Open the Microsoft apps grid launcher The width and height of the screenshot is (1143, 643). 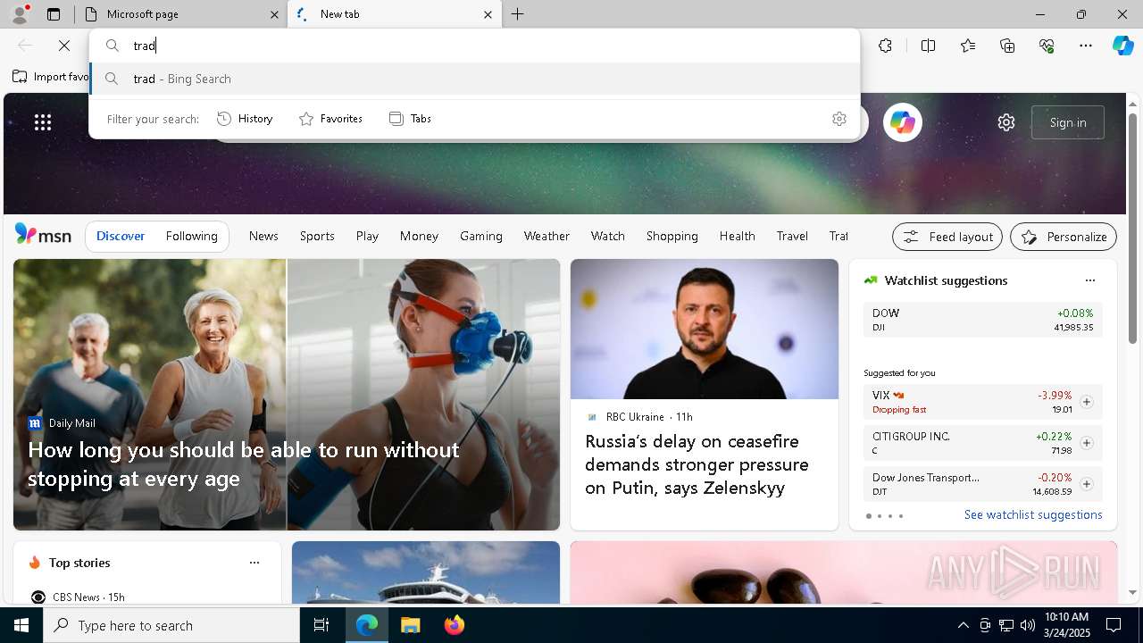coord(43,122)
